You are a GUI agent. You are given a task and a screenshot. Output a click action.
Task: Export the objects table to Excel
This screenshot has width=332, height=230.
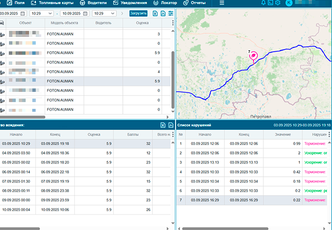click(x=155, y=13)
